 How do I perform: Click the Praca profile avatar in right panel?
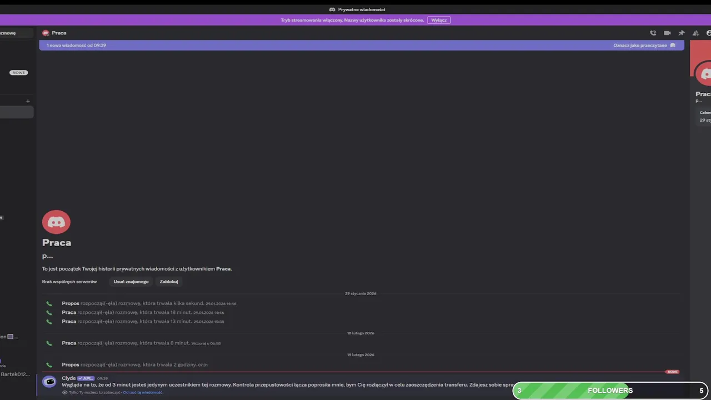click(x=704, y=73)
